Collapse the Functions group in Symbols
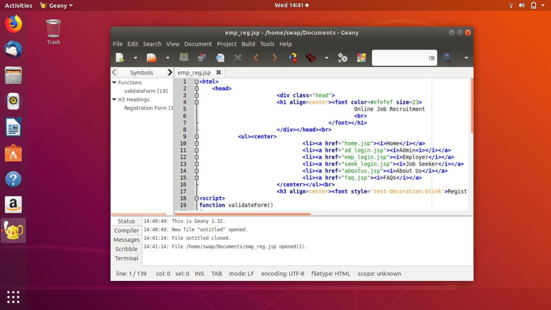The height and width of the screenshot is (310, 551). pyautogui.click(x=114, y=82)
